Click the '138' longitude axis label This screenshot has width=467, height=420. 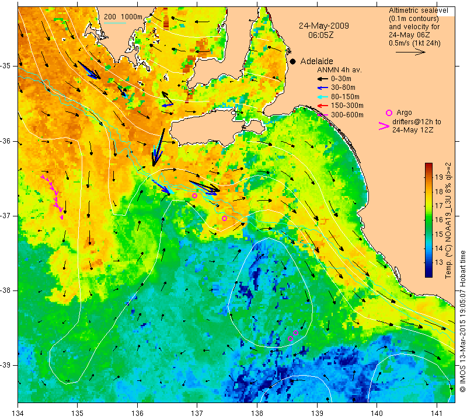257,413
